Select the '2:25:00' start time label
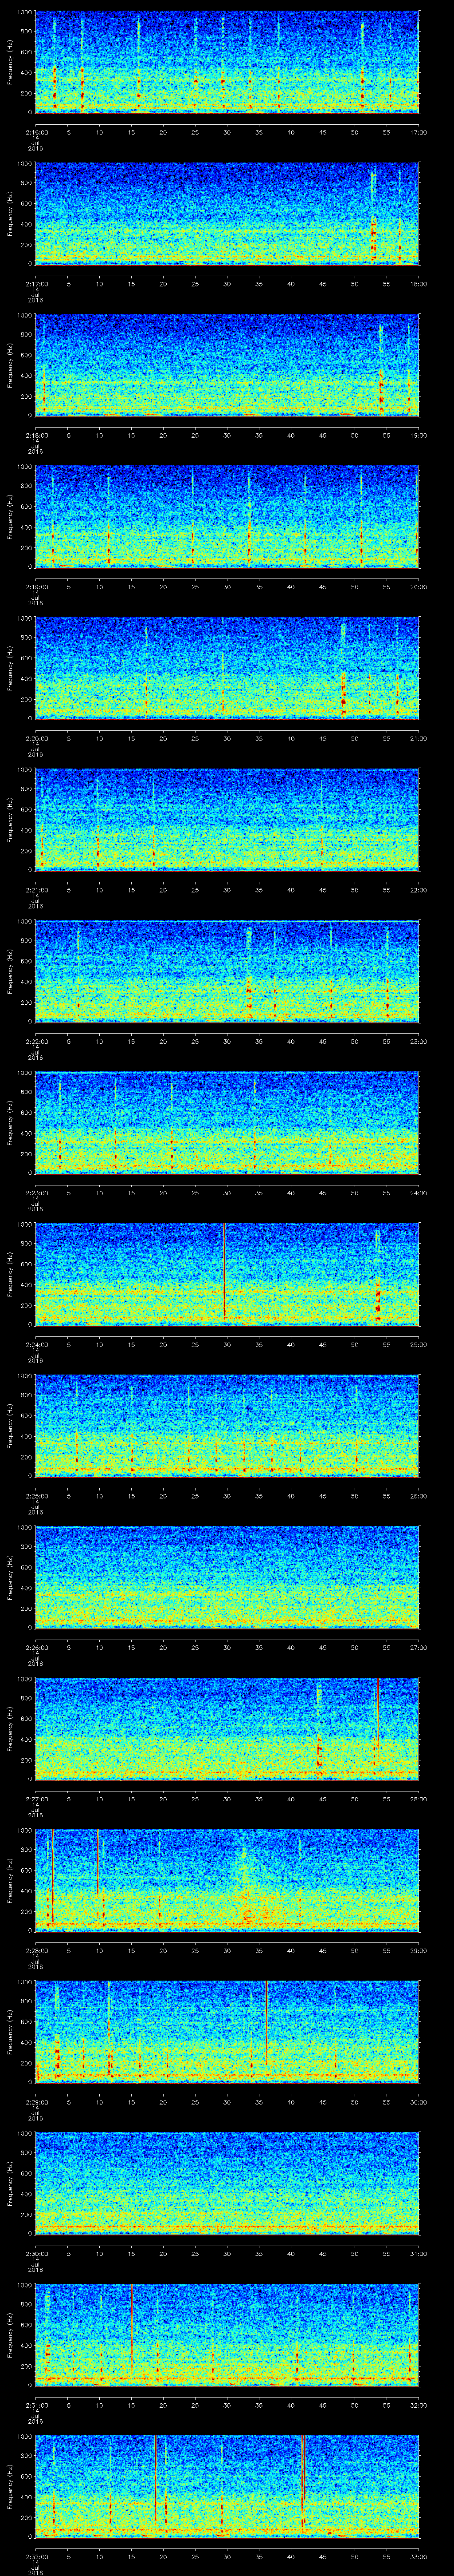The height and width of the screenshot is (2576, 454). 36,1496
